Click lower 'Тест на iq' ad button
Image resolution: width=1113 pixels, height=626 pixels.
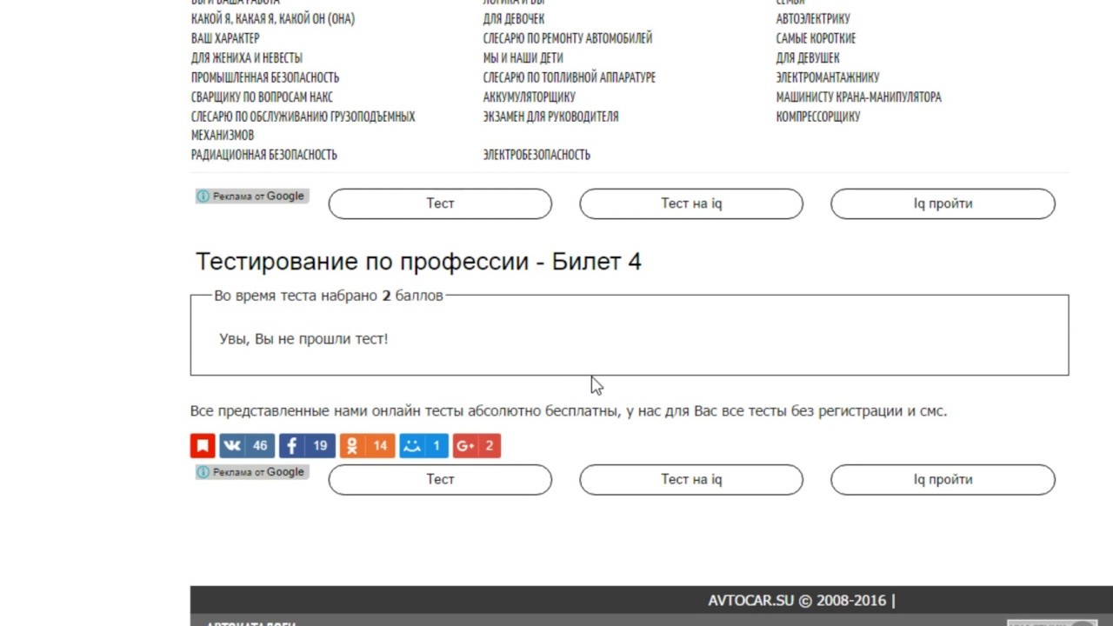pyautogui.click(x=691, y=480)
